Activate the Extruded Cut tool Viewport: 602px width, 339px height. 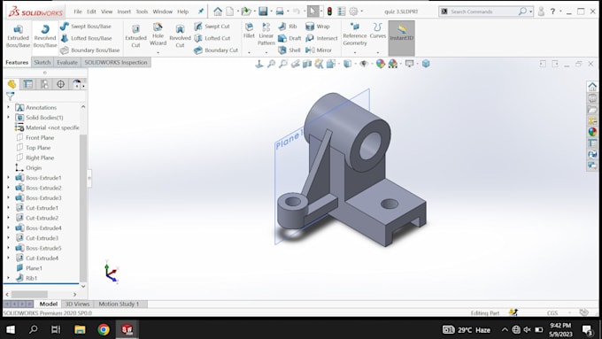click(135, 36)
